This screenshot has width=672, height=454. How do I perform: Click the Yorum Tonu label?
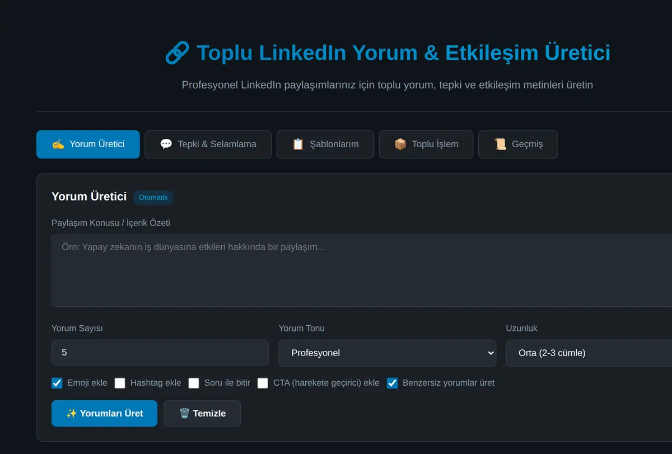pyautogui.click(x=302, y=328)
